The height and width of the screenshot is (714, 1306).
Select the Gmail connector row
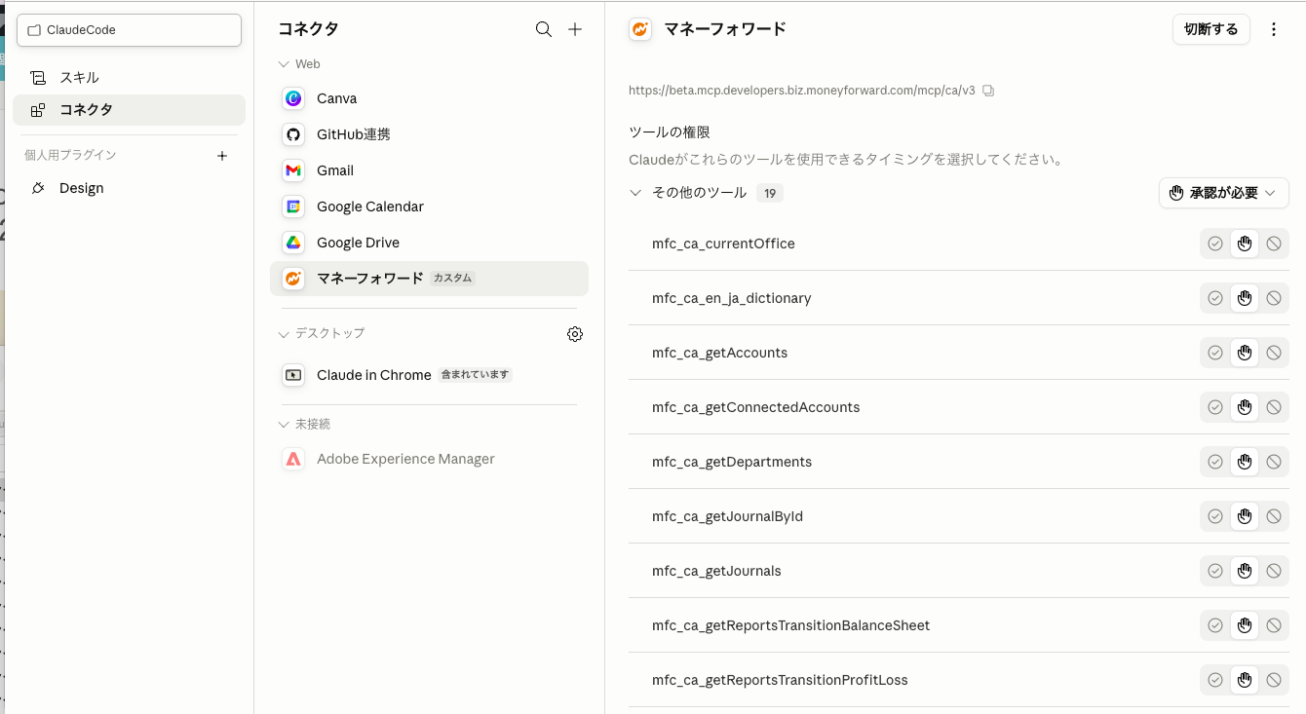coord(429,170)
